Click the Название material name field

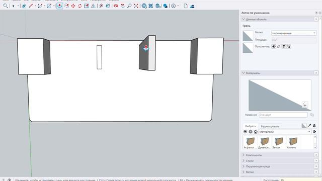(x=283, y=115)
